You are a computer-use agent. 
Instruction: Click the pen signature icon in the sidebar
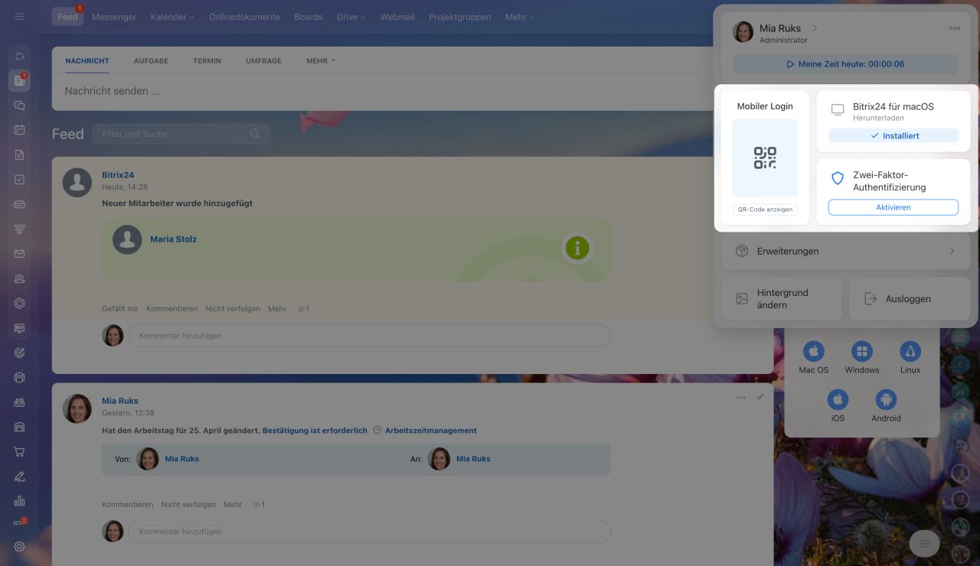pyautogui.click(x=19, y=477)
